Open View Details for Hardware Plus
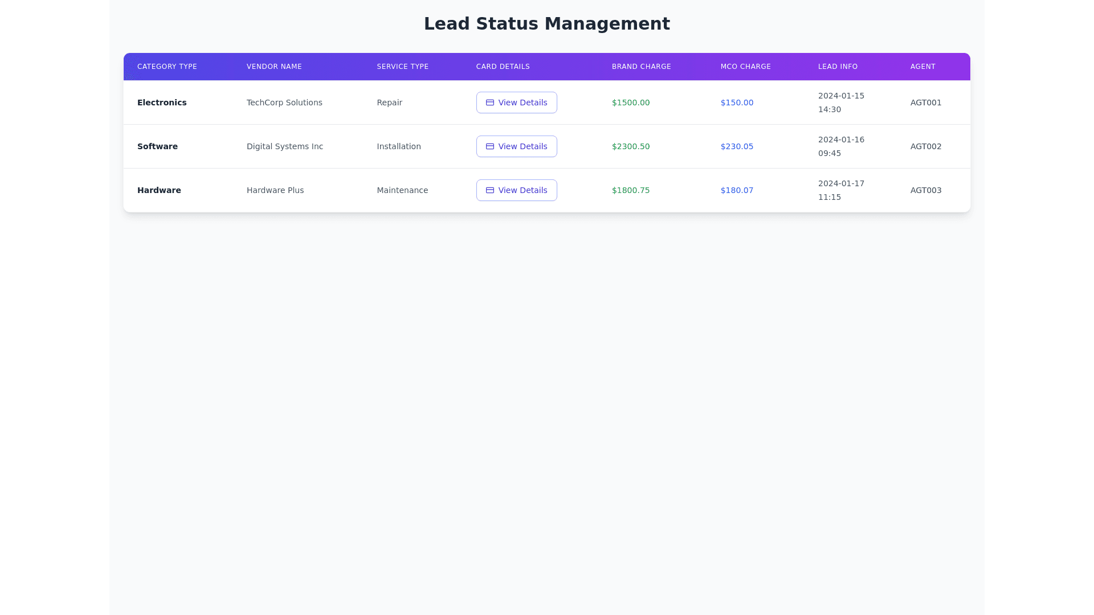 click(x=516, y=190)
